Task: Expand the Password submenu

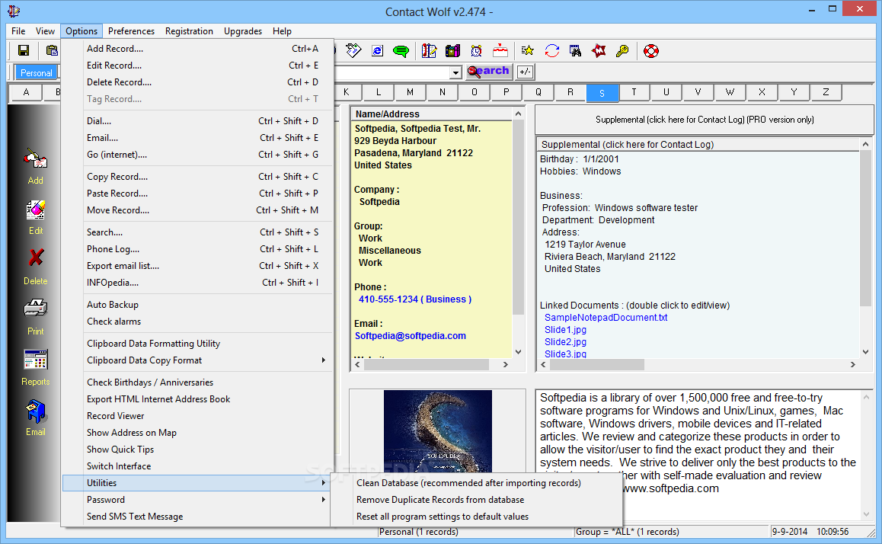Action: click(x=196, y=500)
